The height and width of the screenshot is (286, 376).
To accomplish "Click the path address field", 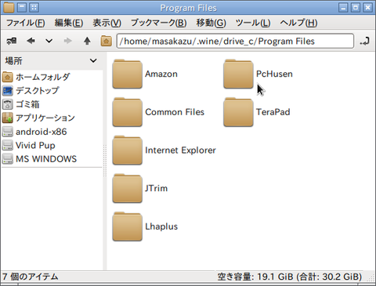I will [235, 41].
